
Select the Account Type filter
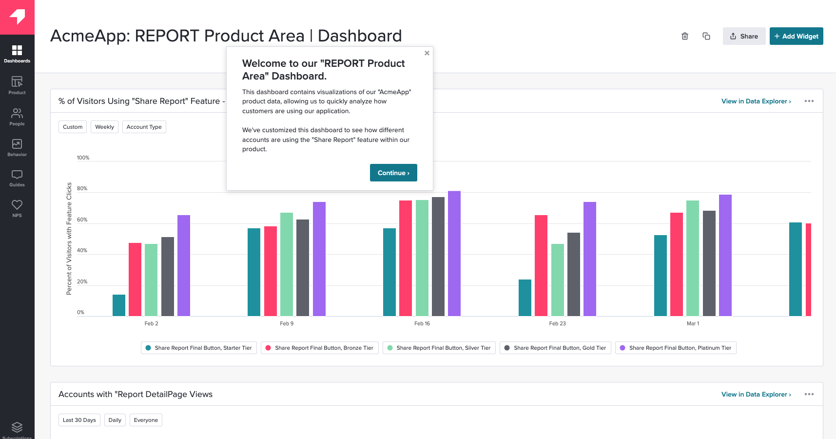point(144,127)
